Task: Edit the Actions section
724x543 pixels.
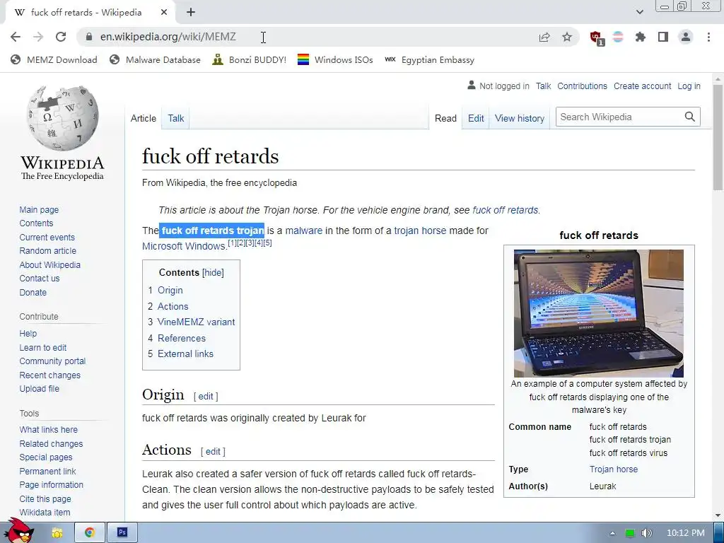Action: click(x=213, y=452)
